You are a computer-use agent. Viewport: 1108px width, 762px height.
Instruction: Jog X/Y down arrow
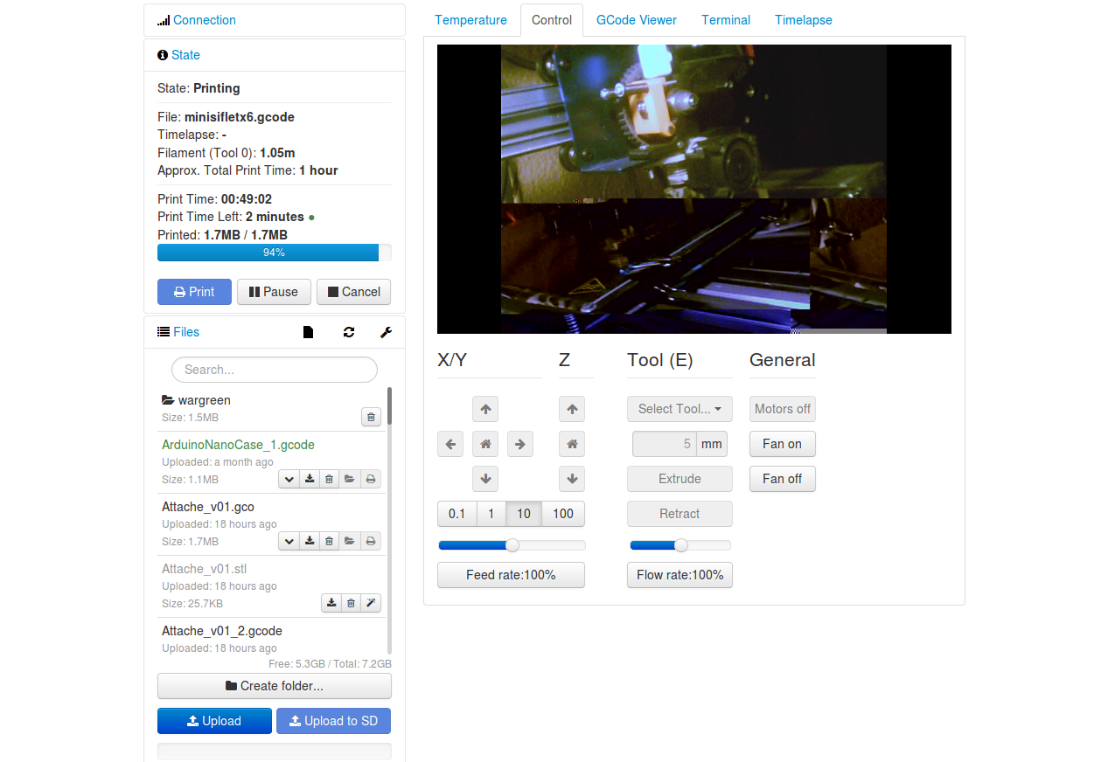click(x=485, y=479)
